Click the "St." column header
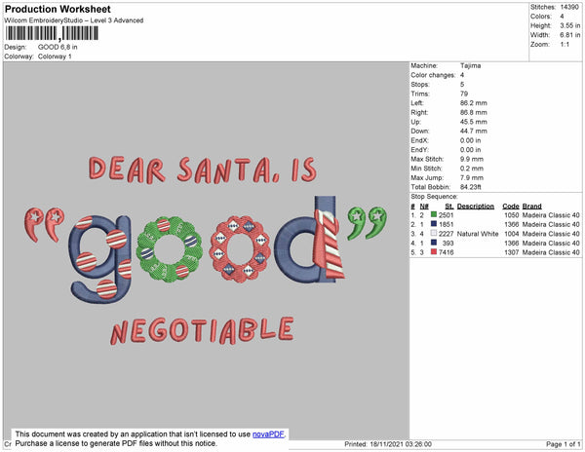The height and width of the screenshot is (452, 585). point(449,207)
